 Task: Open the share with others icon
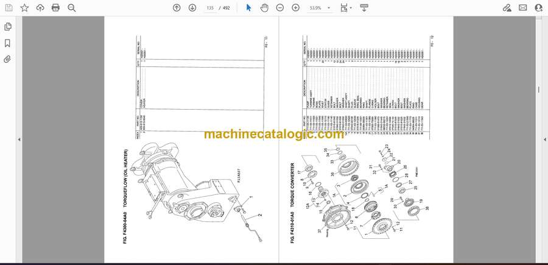(x=539, y=8)
